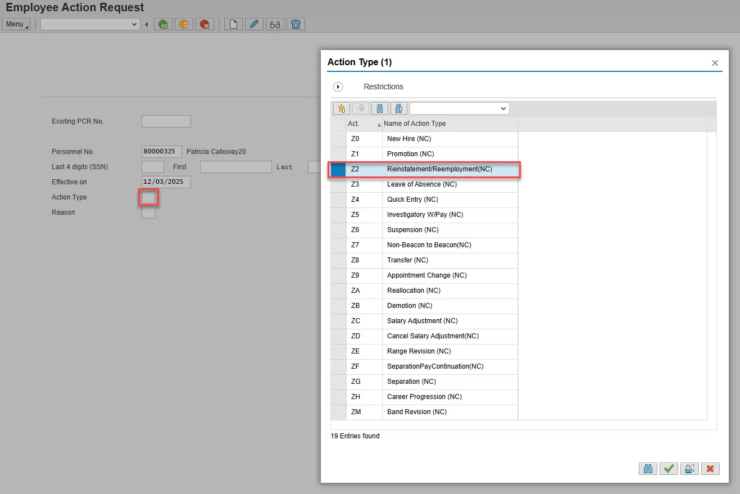The width and height of the screenshot is (740, 494).
Task: Click the add to favorites star icon
Action: pyautogui.click(x=342, y=108)
